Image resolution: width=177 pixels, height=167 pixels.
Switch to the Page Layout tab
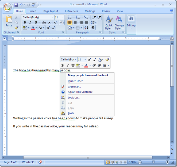(x=51, y=11)
